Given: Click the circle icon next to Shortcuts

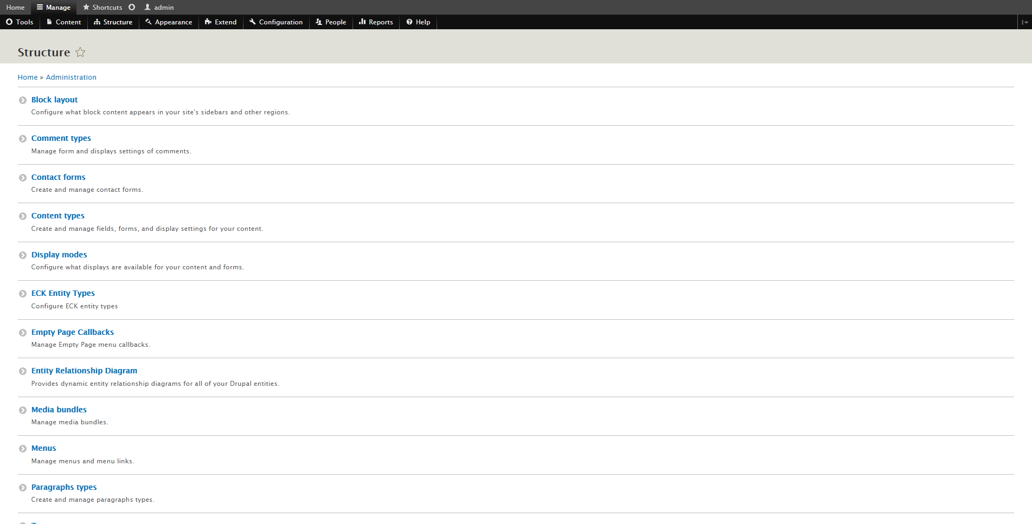Looking at the screenshot, I should click(132, 7).
